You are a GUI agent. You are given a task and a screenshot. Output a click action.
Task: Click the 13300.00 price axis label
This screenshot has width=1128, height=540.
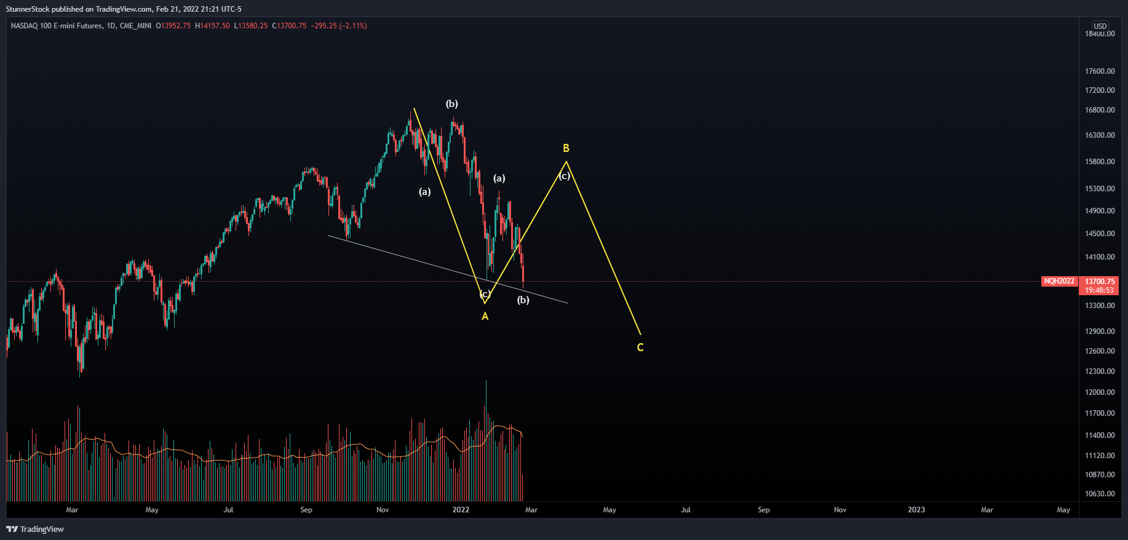pos(1100,306)
